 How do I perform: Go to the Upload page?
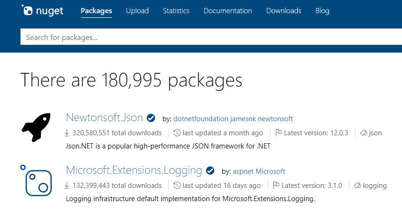click(x=137, y=10)
